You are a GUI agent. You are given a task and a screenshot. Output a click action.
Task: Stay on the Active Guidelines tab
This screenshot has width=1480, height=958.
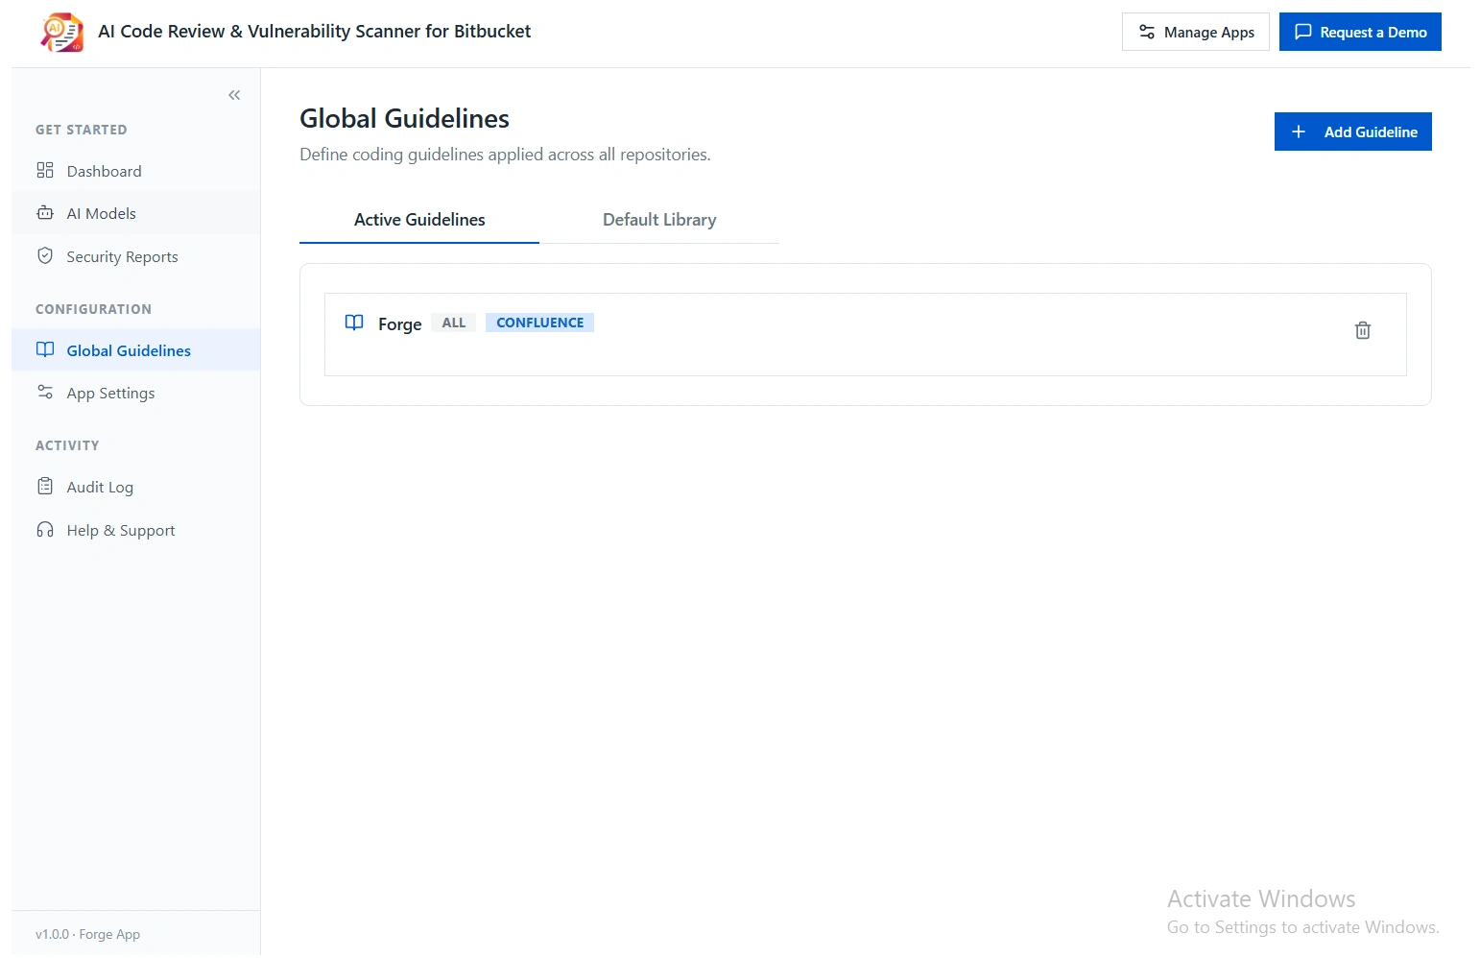(419, 219)
